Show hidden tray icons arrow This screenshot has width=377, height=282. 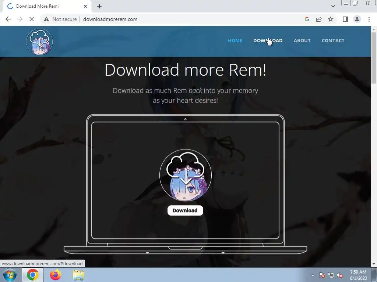(x=313, y=275)
